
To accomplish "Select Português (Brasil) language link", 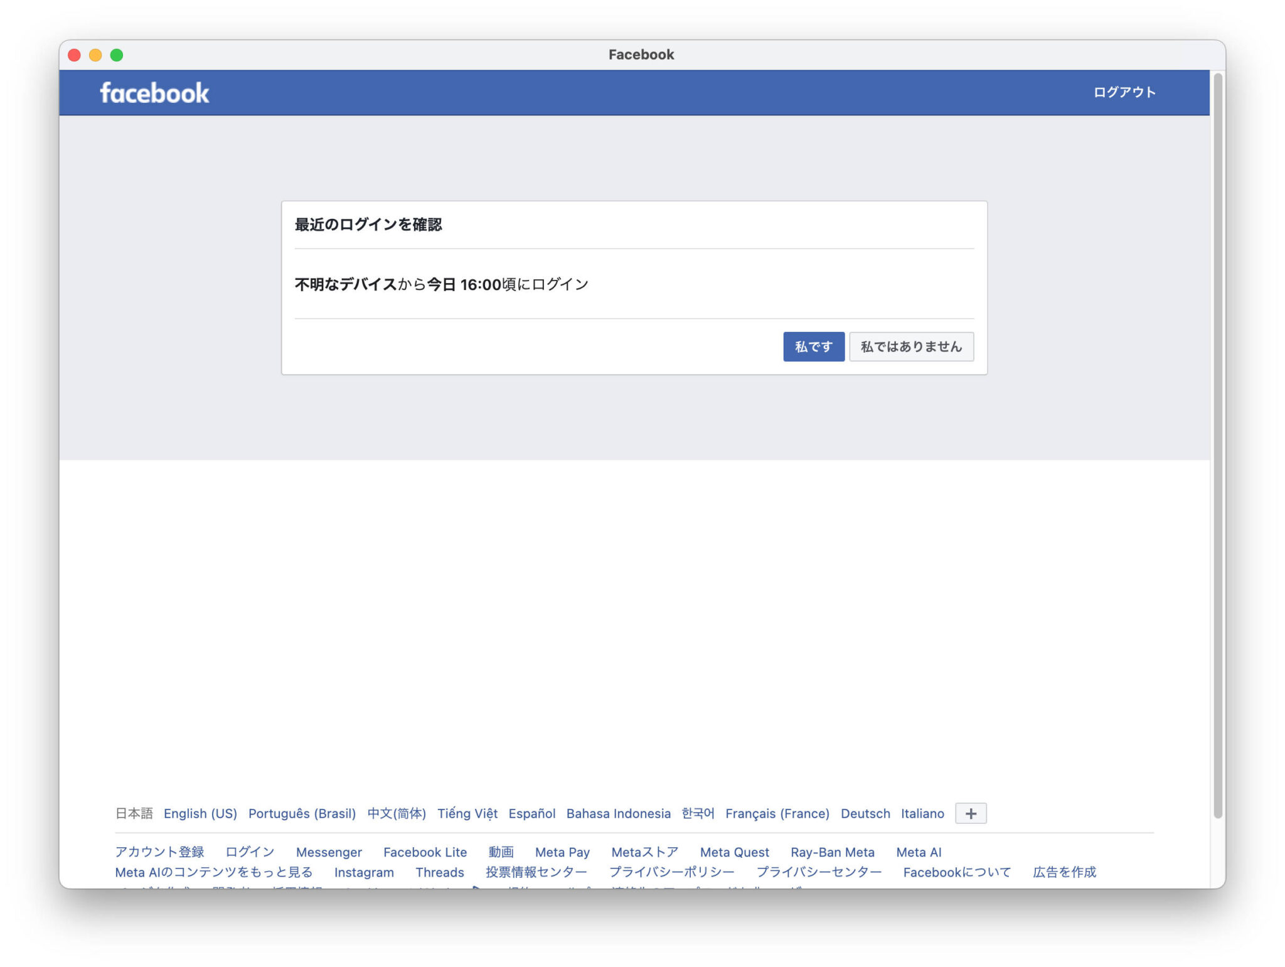I will [x=302, y=813].
